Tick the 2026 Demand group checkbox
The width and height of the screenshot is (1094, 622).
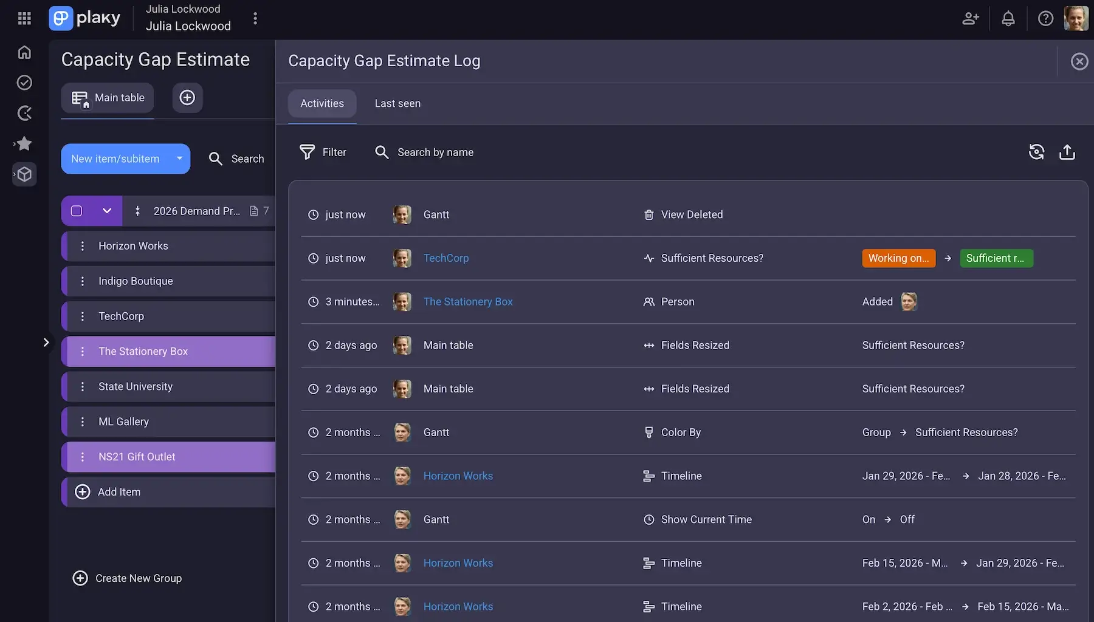click(x=77, y=211)
